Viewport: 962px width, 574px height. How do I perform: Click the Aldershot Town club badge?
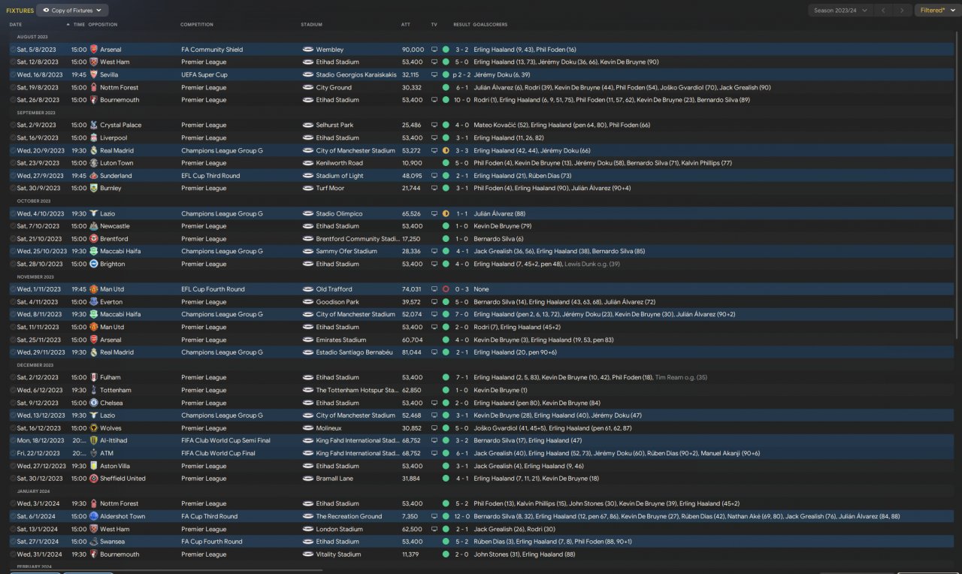(93, 517)
